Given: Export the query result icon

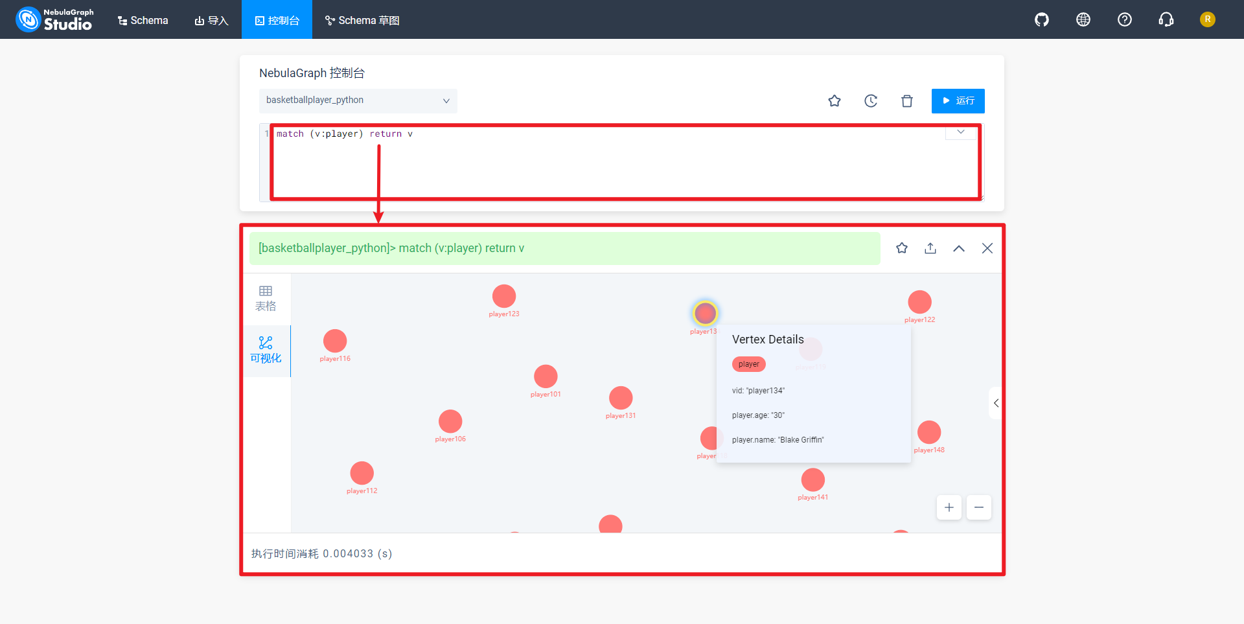Looking at the screenshot, I should point(930,248).
